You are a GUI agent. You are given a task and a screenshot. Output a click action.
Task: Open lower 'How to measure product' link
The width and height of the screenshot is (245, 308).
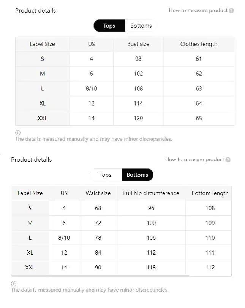(x=194, y=159)
